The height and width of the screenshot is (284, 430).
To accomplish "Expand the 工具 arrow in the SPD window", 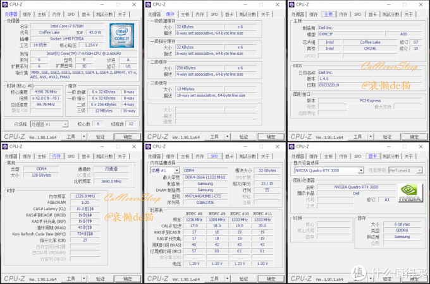I will point(228,278).
